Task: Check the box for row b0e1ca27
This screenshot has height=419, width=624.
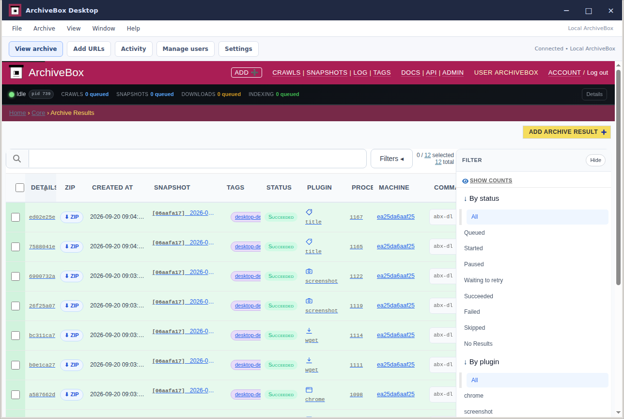Action: click(x=16, y=365)
